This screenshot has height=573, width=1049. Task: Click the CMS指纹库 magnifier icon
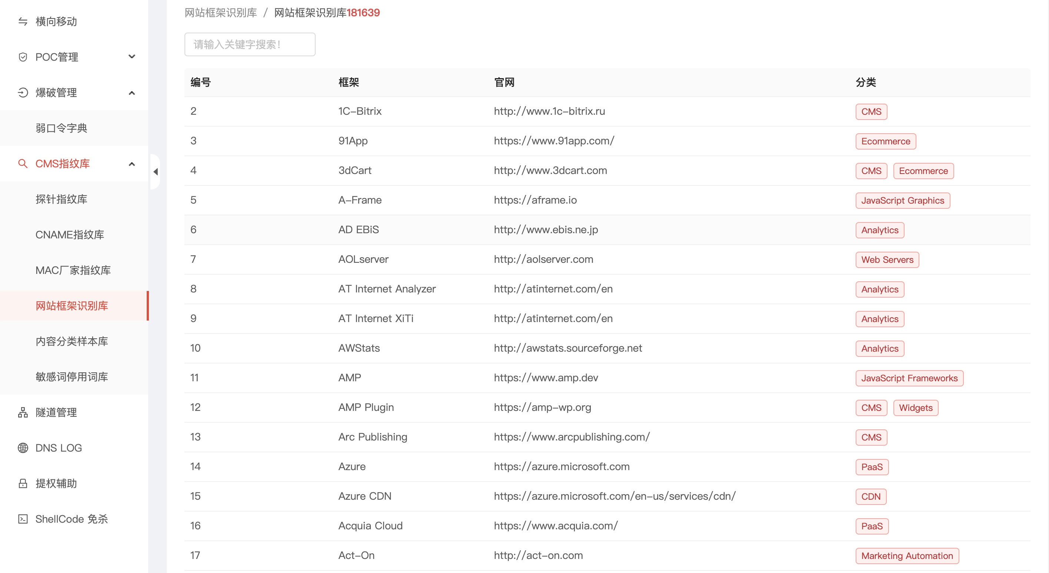23,164
